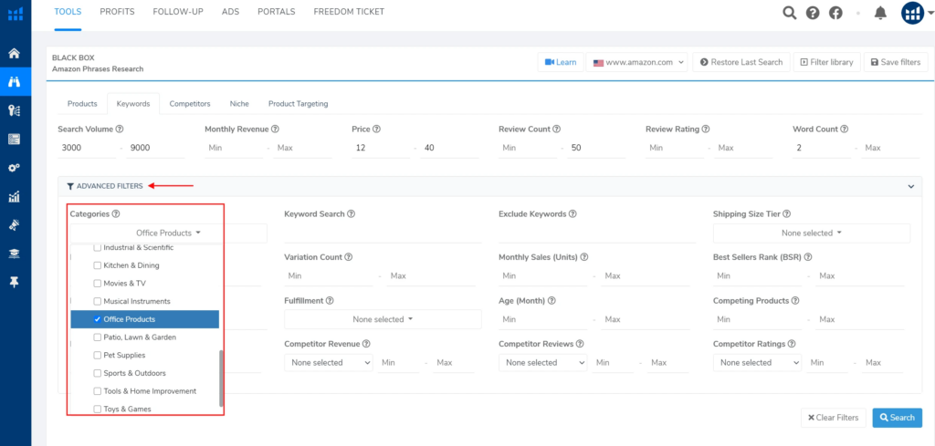Click the Review Count help icon
935x446 pixels.
click(556, 129)
